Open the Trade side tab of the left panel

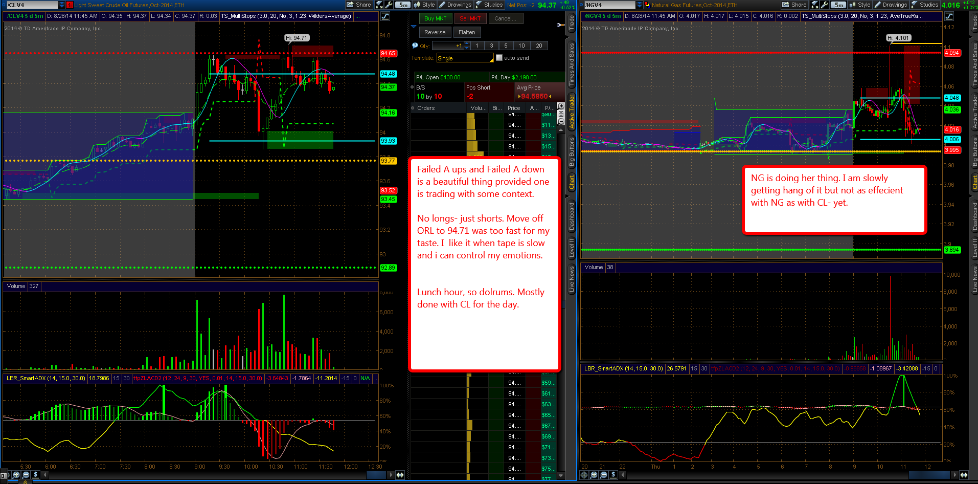tap(572, 23)
